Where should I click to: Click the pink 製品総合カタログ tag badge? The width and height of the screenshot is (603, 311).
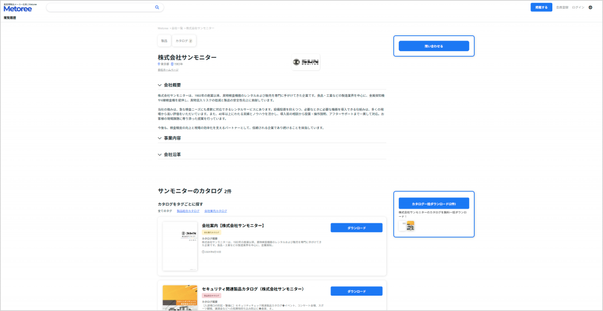coord(211,296)
